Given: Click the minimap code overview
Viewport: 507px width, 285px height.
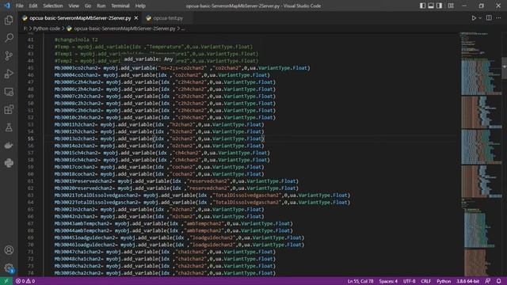Looking at the screenshot, I should 480,154.
